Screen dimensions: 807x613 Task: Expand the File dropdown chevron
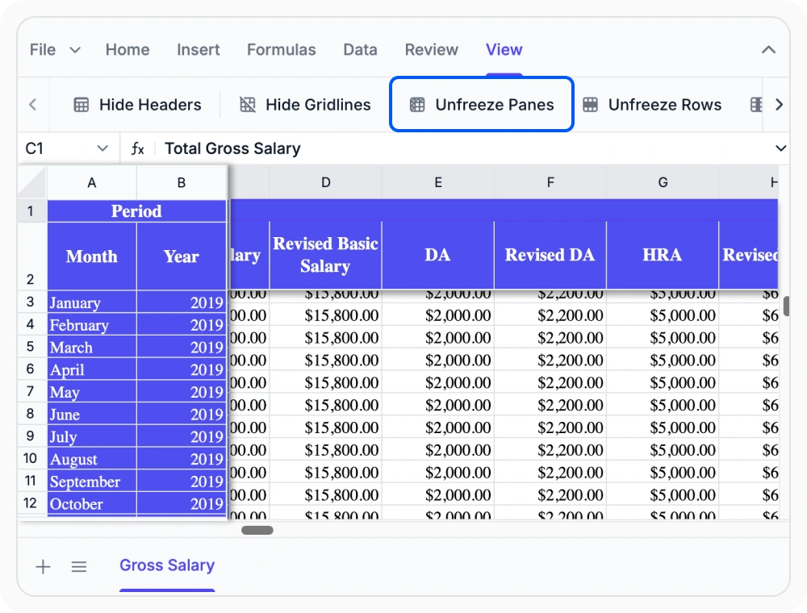click(x=75, y=50)
